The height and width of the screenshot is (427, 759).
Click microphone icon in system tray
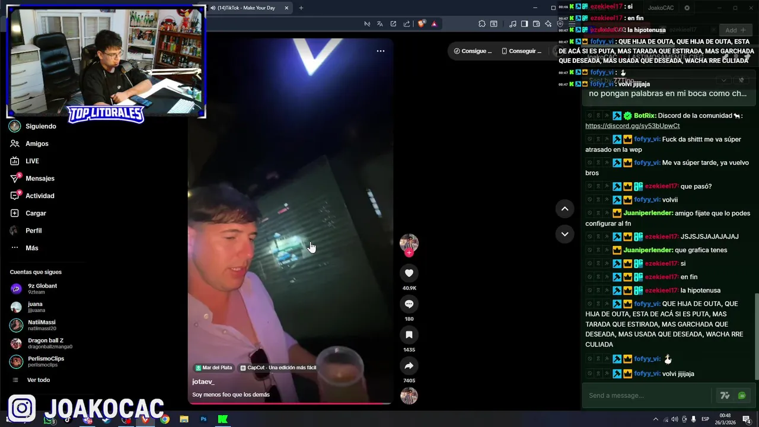[694, 419]
